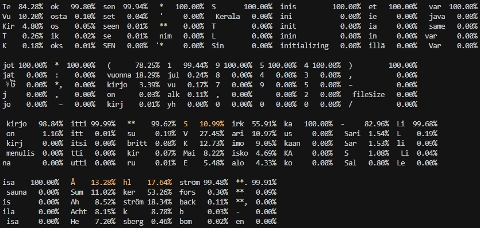This screenshot has width=480, height=228.
Task: Select the orange '10.99%' value
Action: tap(212, 124)
